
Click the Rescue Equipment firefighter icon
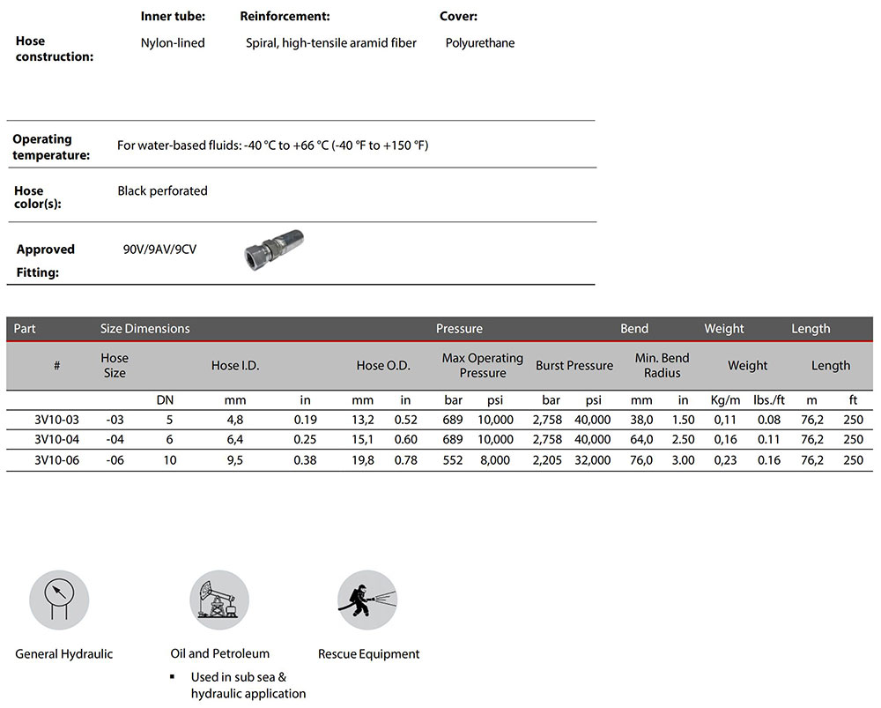click(367, 600)
